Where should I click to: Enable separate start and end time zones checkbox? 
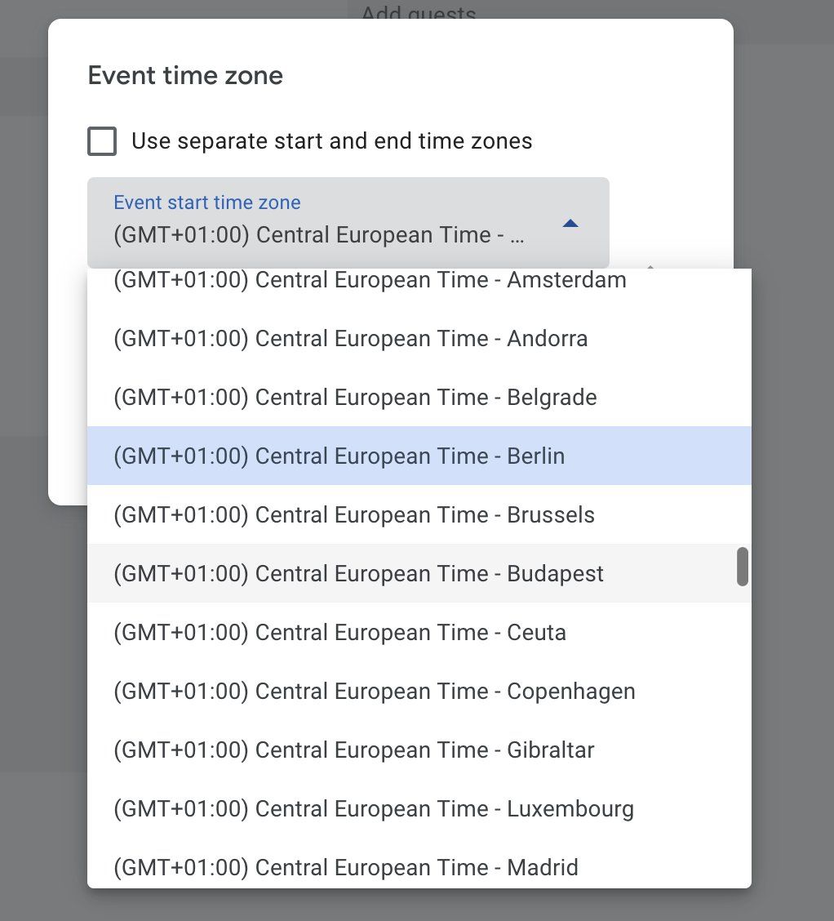[x=102, y=142]
